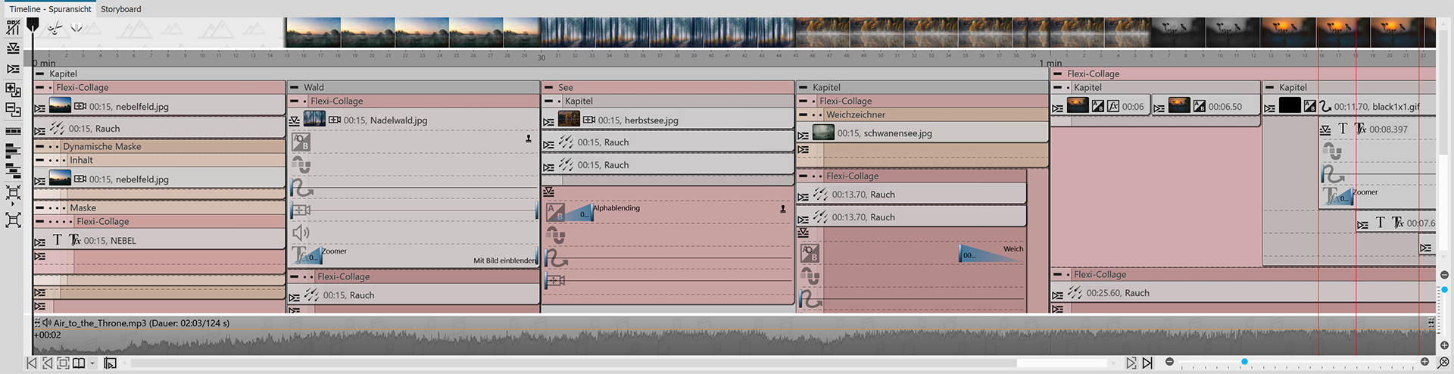Click the previous item navigation button at bottom left
This screenshot has width=1454, height=374.
click(x=47, y=363)
